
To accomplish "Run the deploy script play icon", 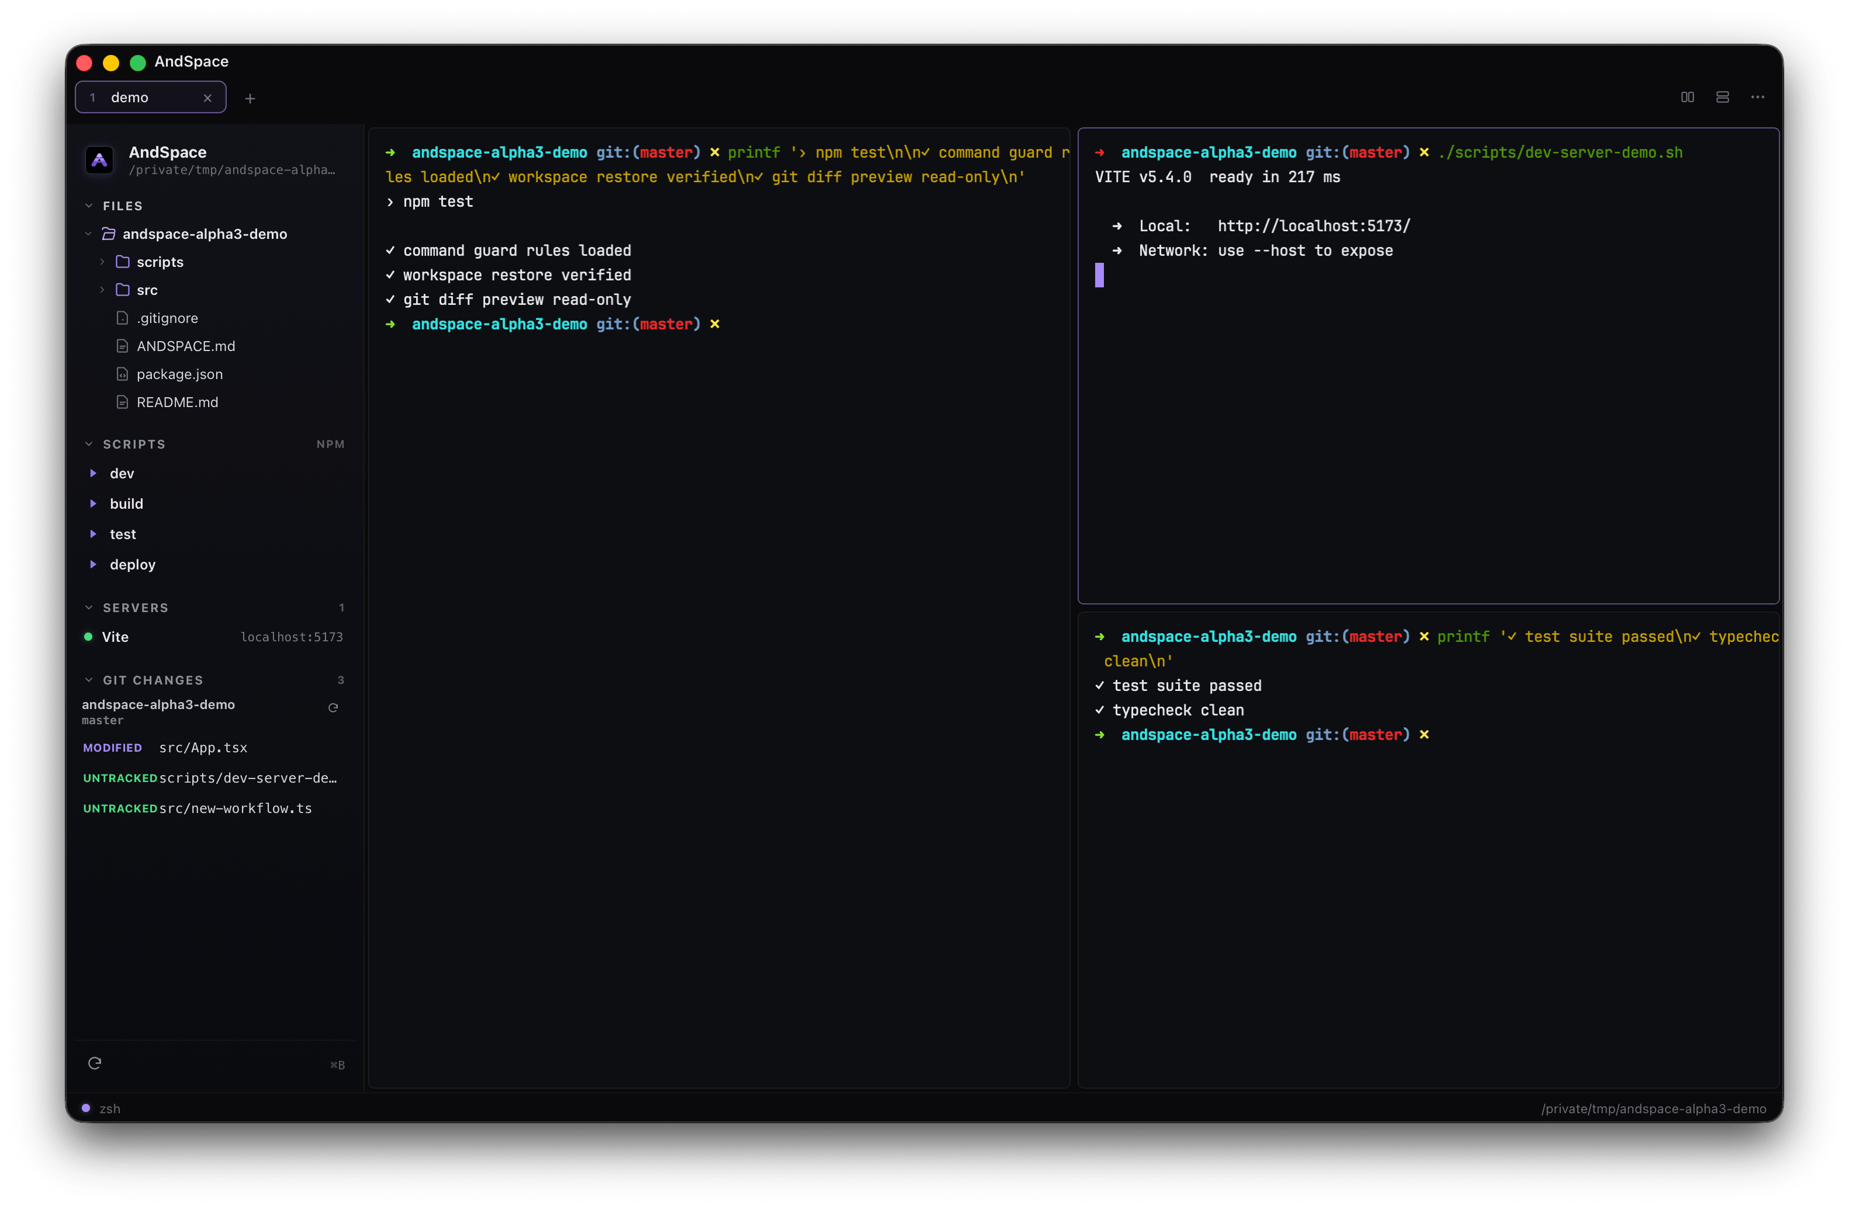I will pos(94,565).
